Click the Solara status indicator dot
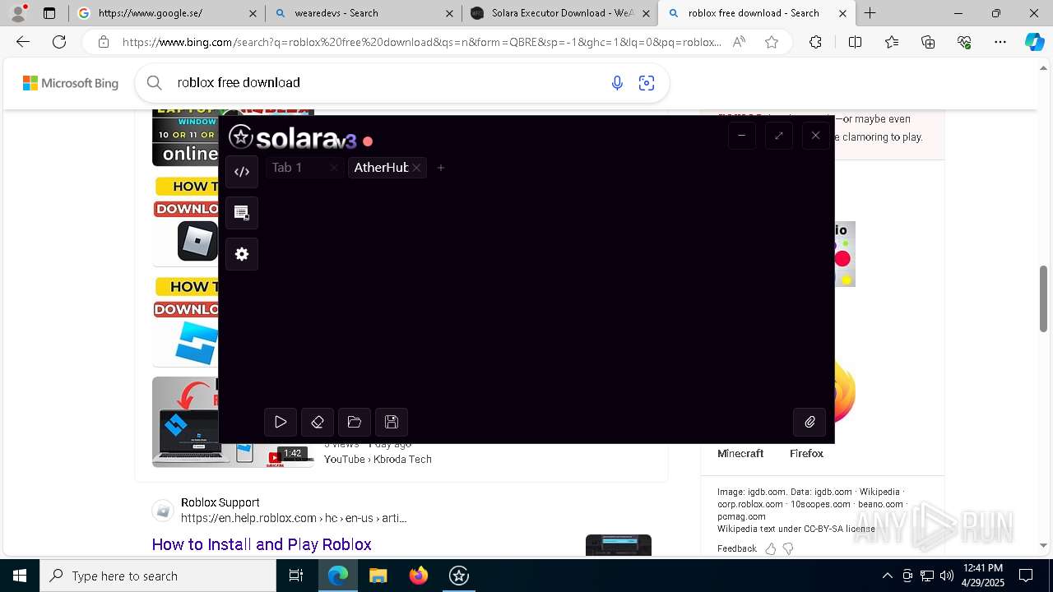 click(368, 141)
